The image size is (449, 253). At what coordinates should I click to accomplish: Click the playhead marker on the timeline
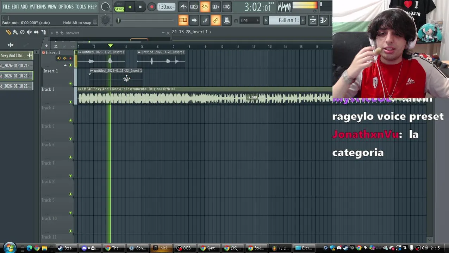pos(110,46)
